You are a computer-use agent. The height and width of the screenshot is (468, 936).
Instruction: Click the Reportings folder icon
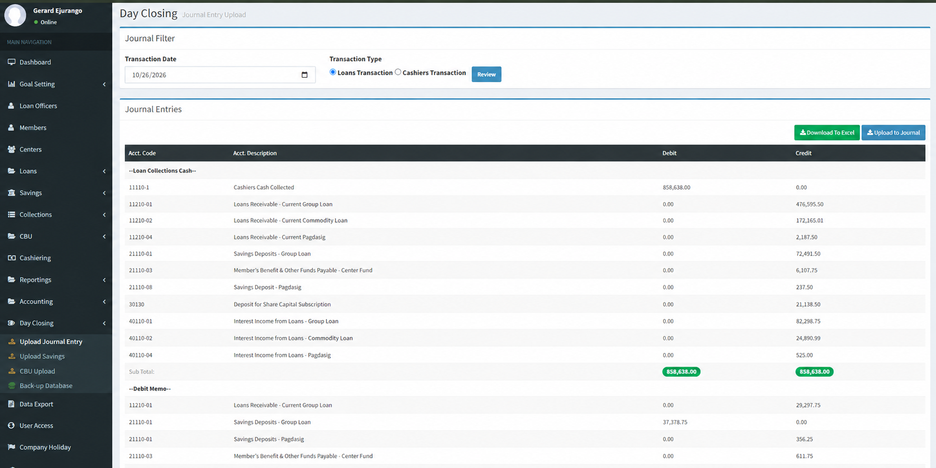(x=11, y=280)
